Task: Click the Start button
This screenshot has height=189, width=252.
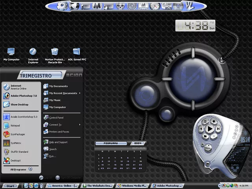Action: (x=9, y=186)
